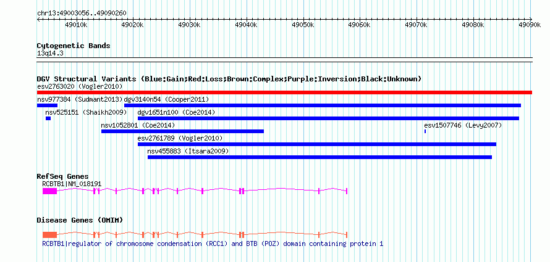Open nsv977384 (Sudmant2013) label
This screenshot has height=262, width=550.
click(x=80, y=99)
